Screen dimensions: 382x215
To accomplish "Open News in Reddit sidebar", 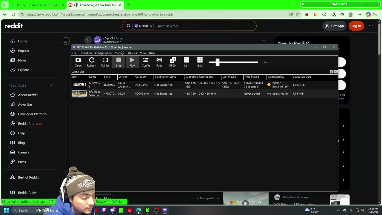I will [x=22, y=60].
